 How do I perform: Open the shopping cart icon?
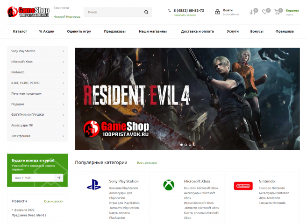(277, 12)
